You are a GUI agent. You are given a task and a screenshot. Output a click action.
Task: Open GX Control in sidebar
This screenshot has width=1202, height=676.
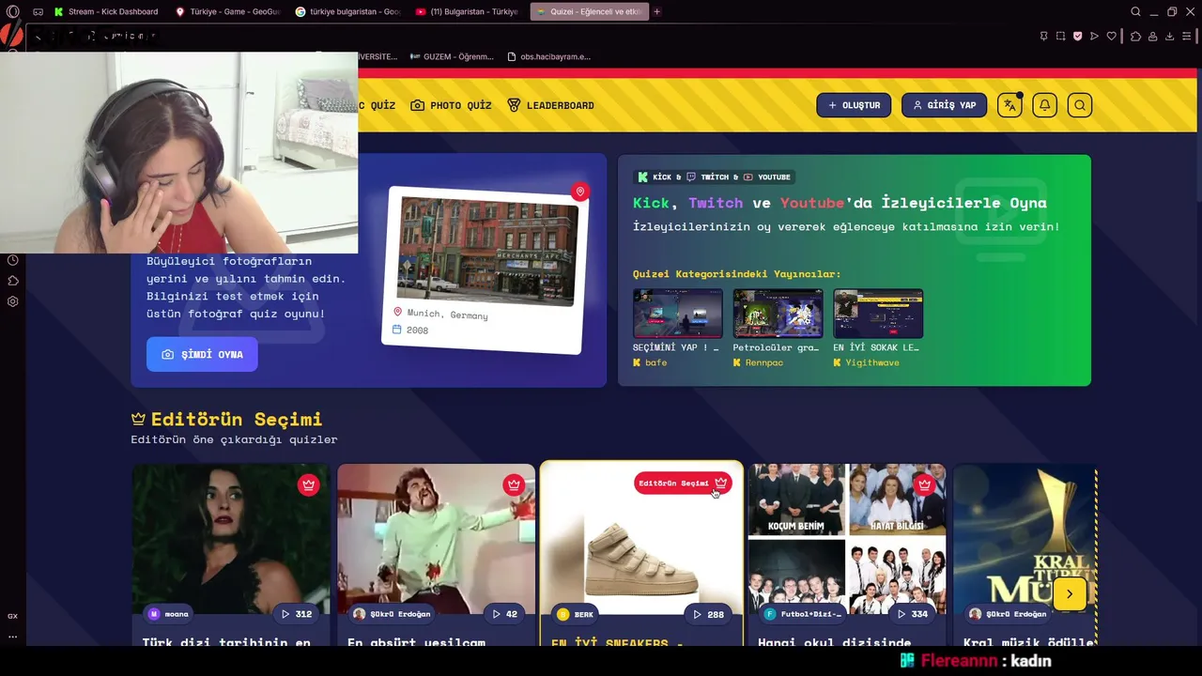[x=13, y=616]
